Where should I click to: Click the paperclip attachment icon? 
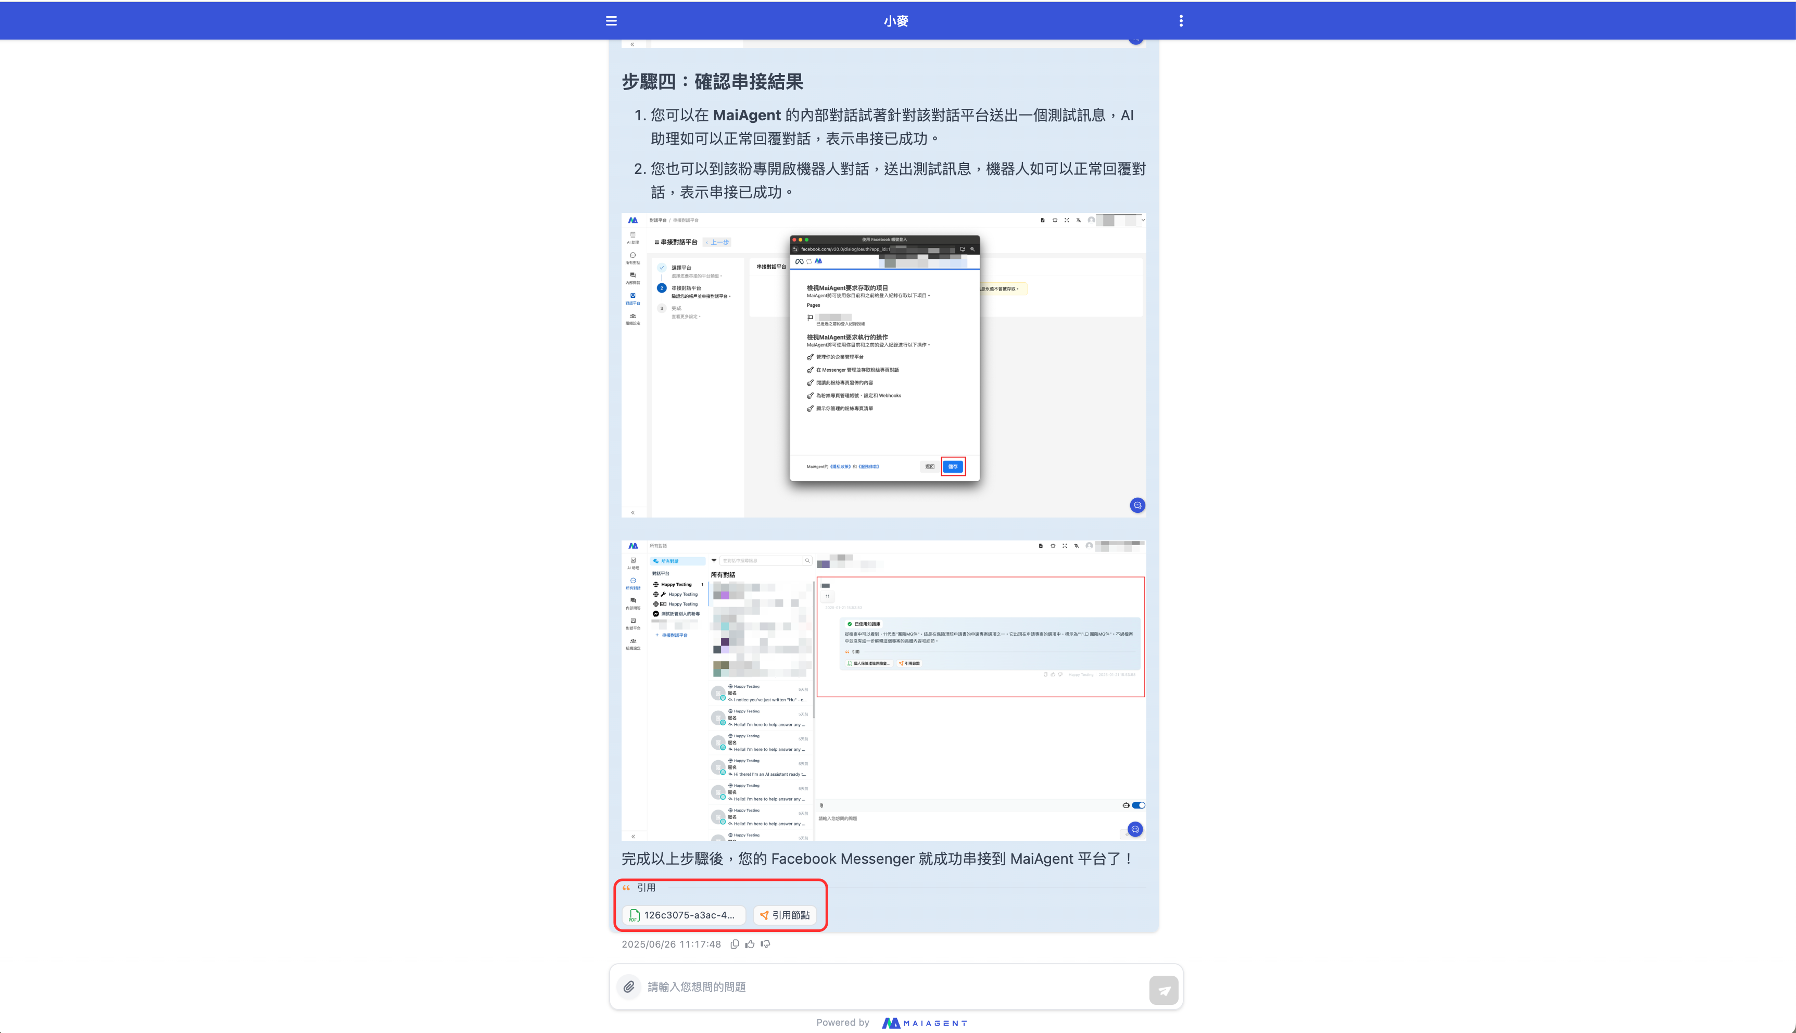coord(629,987)
